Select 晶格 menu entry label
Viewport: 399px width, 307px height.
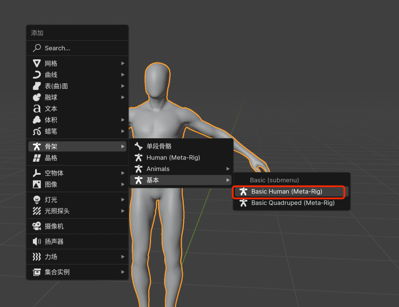click(51, 158)
